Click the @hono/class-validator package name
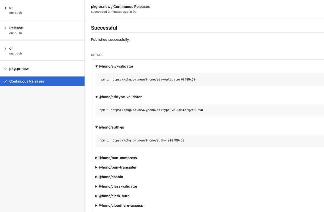This screenshot has height=212, width=324. [x=118, y=186]
